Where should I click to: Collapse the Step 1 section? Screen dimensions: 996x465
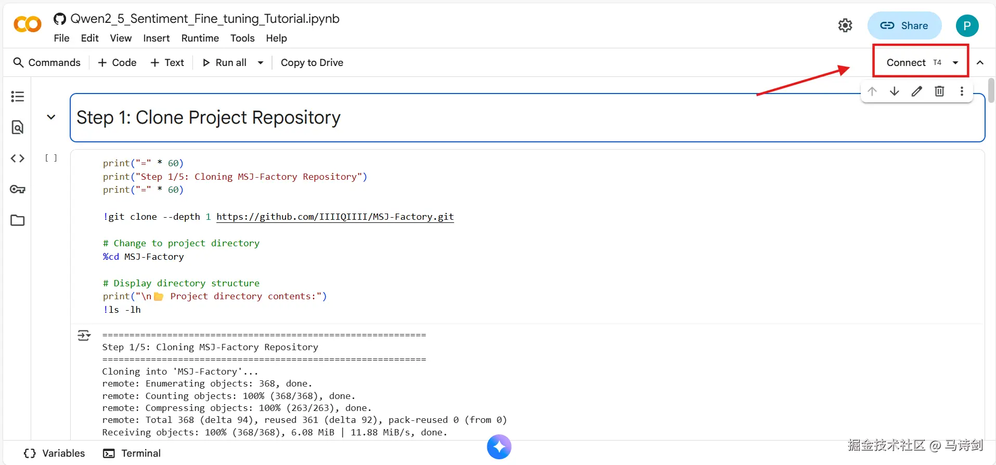[51, 117]
